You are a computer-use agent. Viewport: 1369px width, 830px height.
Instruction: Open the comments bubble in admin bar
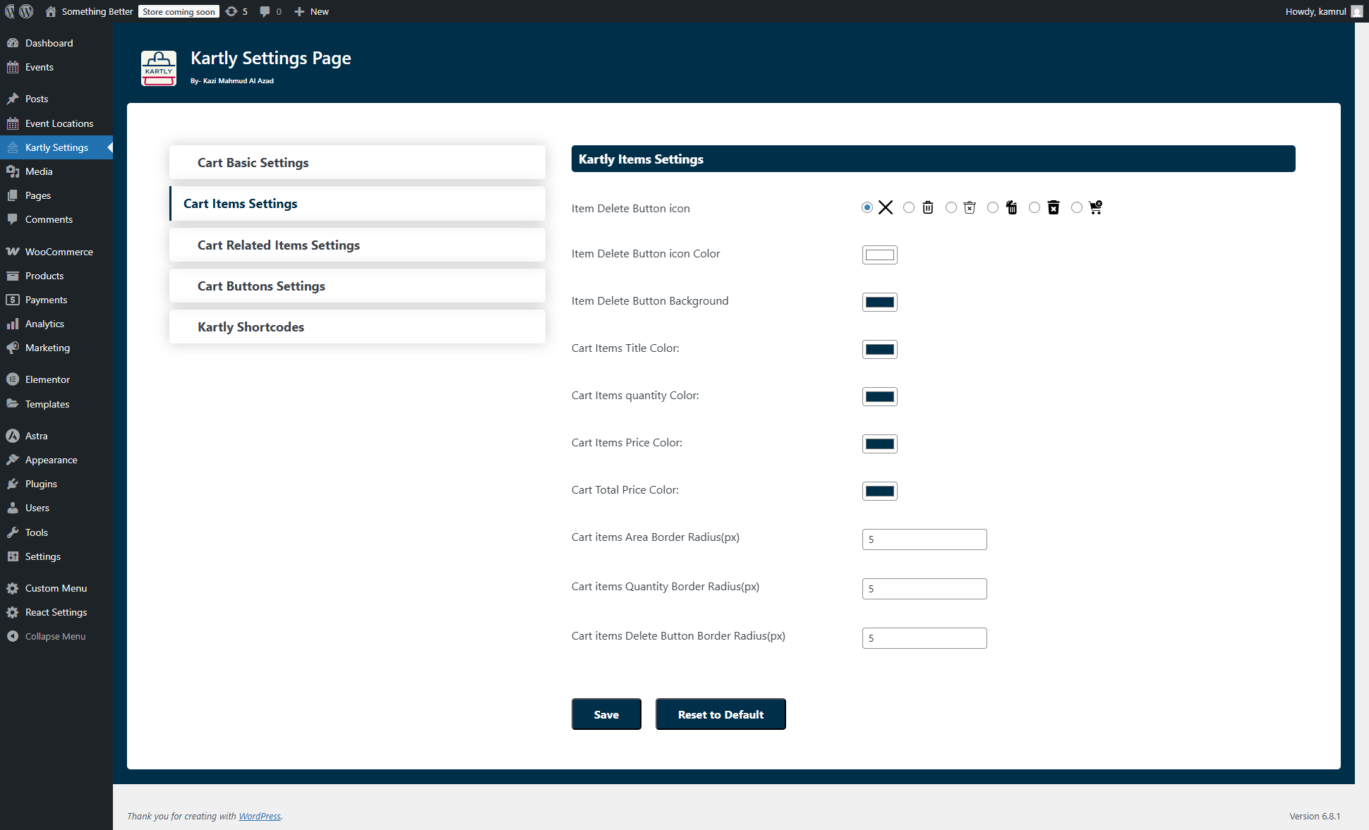265,11
